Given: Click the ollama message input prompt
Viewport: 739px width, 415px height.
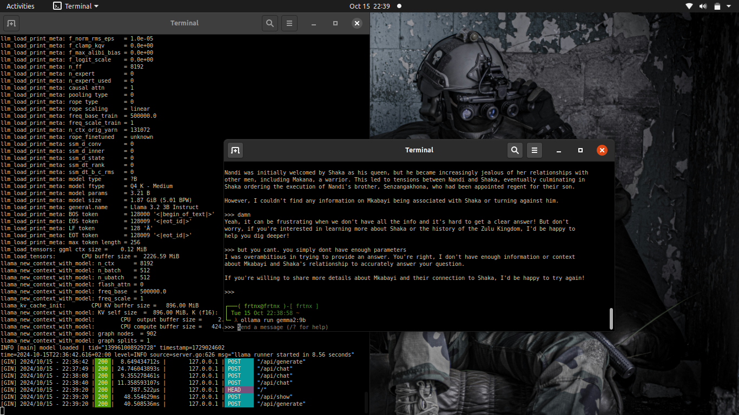Looking at the screenshot, I should (x=282, y=327).
